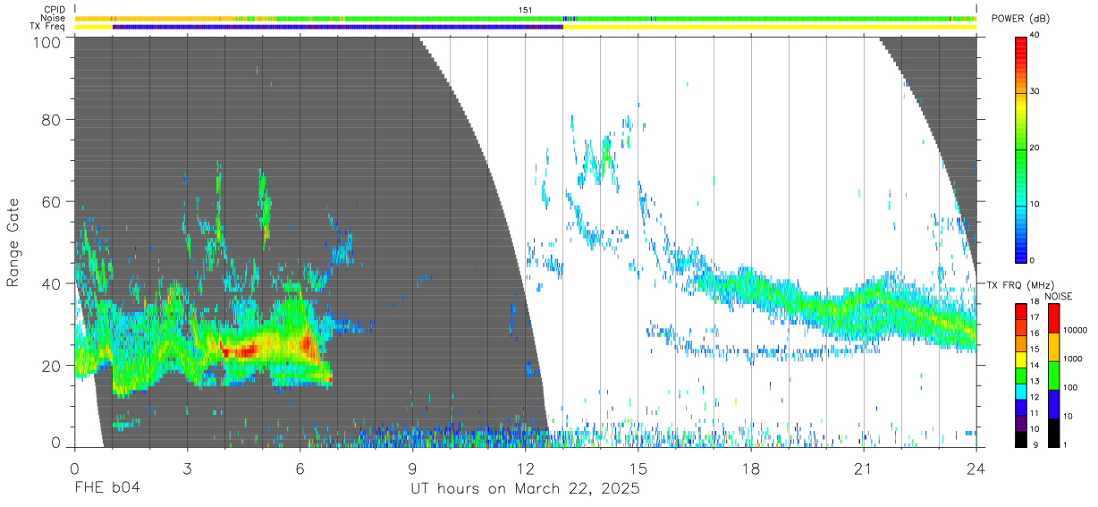Click the NOISE legend label
The image size is (1098, 507).
point(1058,296)
